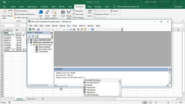Choose ActiveSlicer from the autocomplete list
185x104 pixels.
(101, 92)
